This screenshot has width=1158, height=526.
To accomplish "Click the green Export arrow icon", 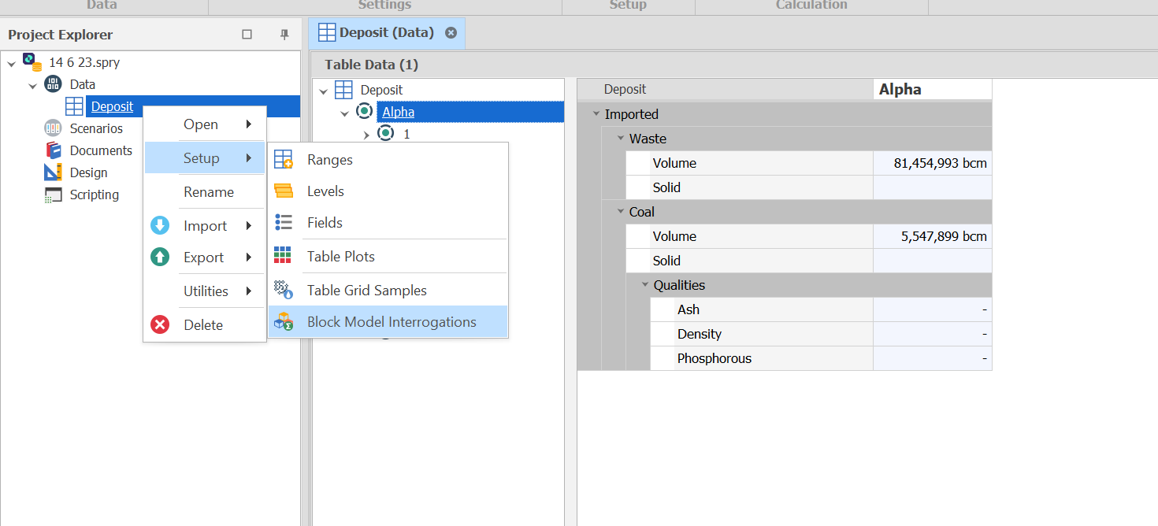I will tap(160, 257).
